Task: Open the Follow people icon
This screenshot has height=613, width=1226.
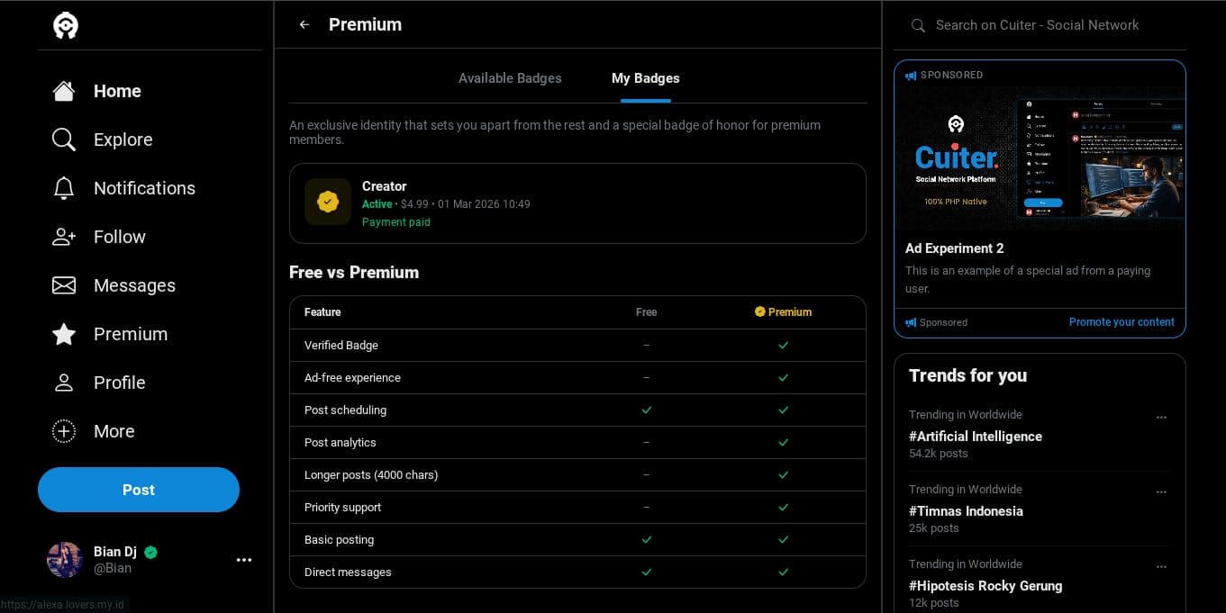Action: tap(64, 237)
